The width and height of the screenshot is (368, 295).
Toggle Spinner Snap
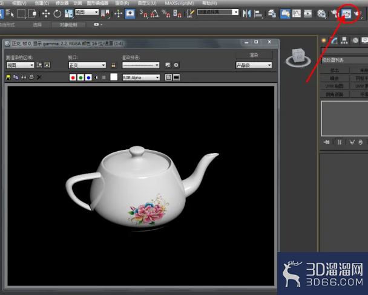tap(177, 13)
